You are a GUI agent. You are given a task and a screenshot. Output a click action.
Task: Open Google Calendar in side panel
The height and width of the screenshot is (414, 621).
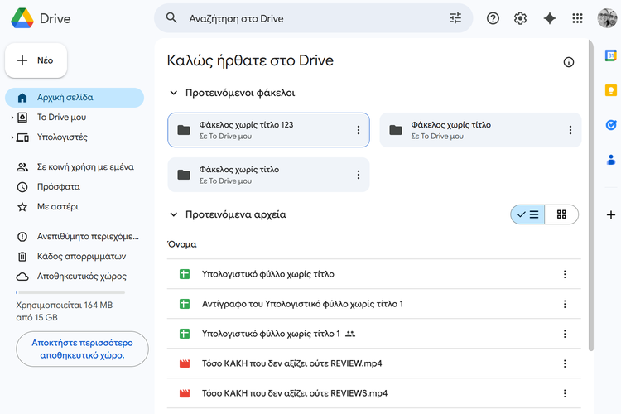point(611,55)
